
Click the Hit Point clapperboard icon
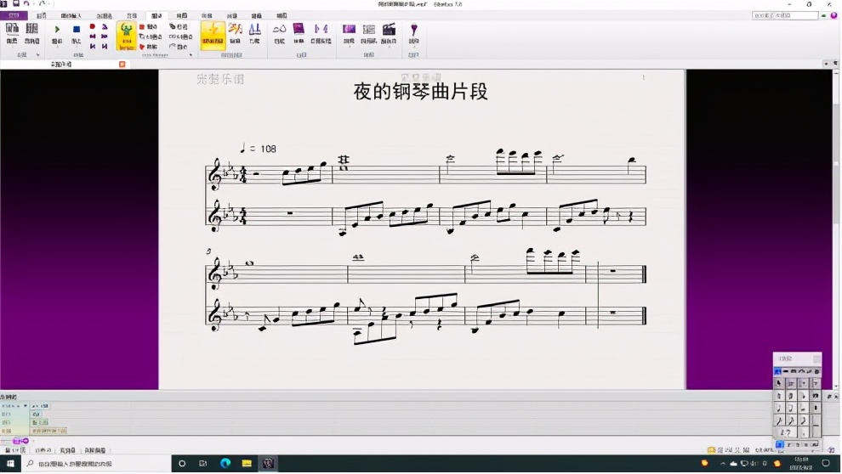(x=389, y=33)
